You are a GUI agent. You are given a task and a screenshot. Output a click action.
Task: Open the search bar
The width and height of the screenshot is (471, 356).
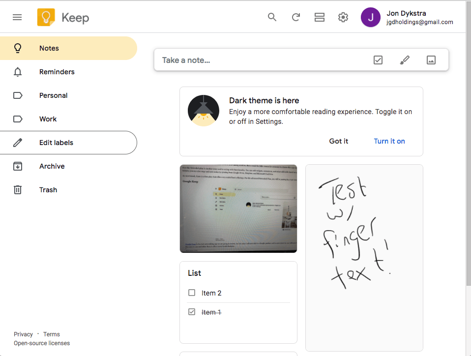click(x=272, y=17)
